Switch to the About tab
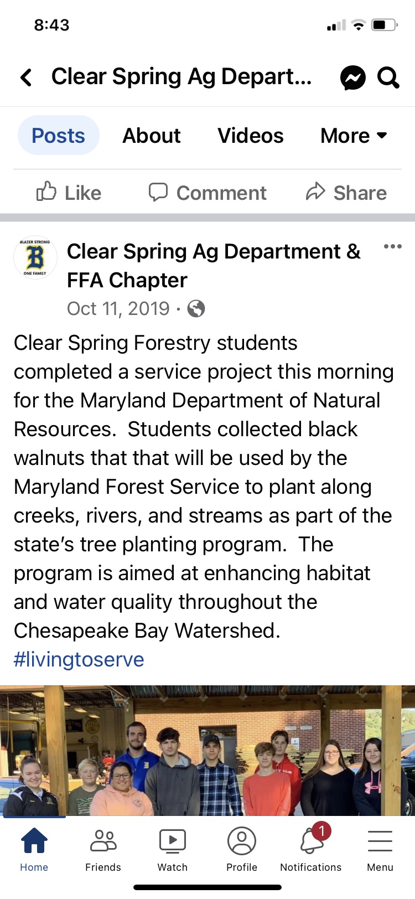The width and height of the screenshot is (415, 899). [152, 136]
